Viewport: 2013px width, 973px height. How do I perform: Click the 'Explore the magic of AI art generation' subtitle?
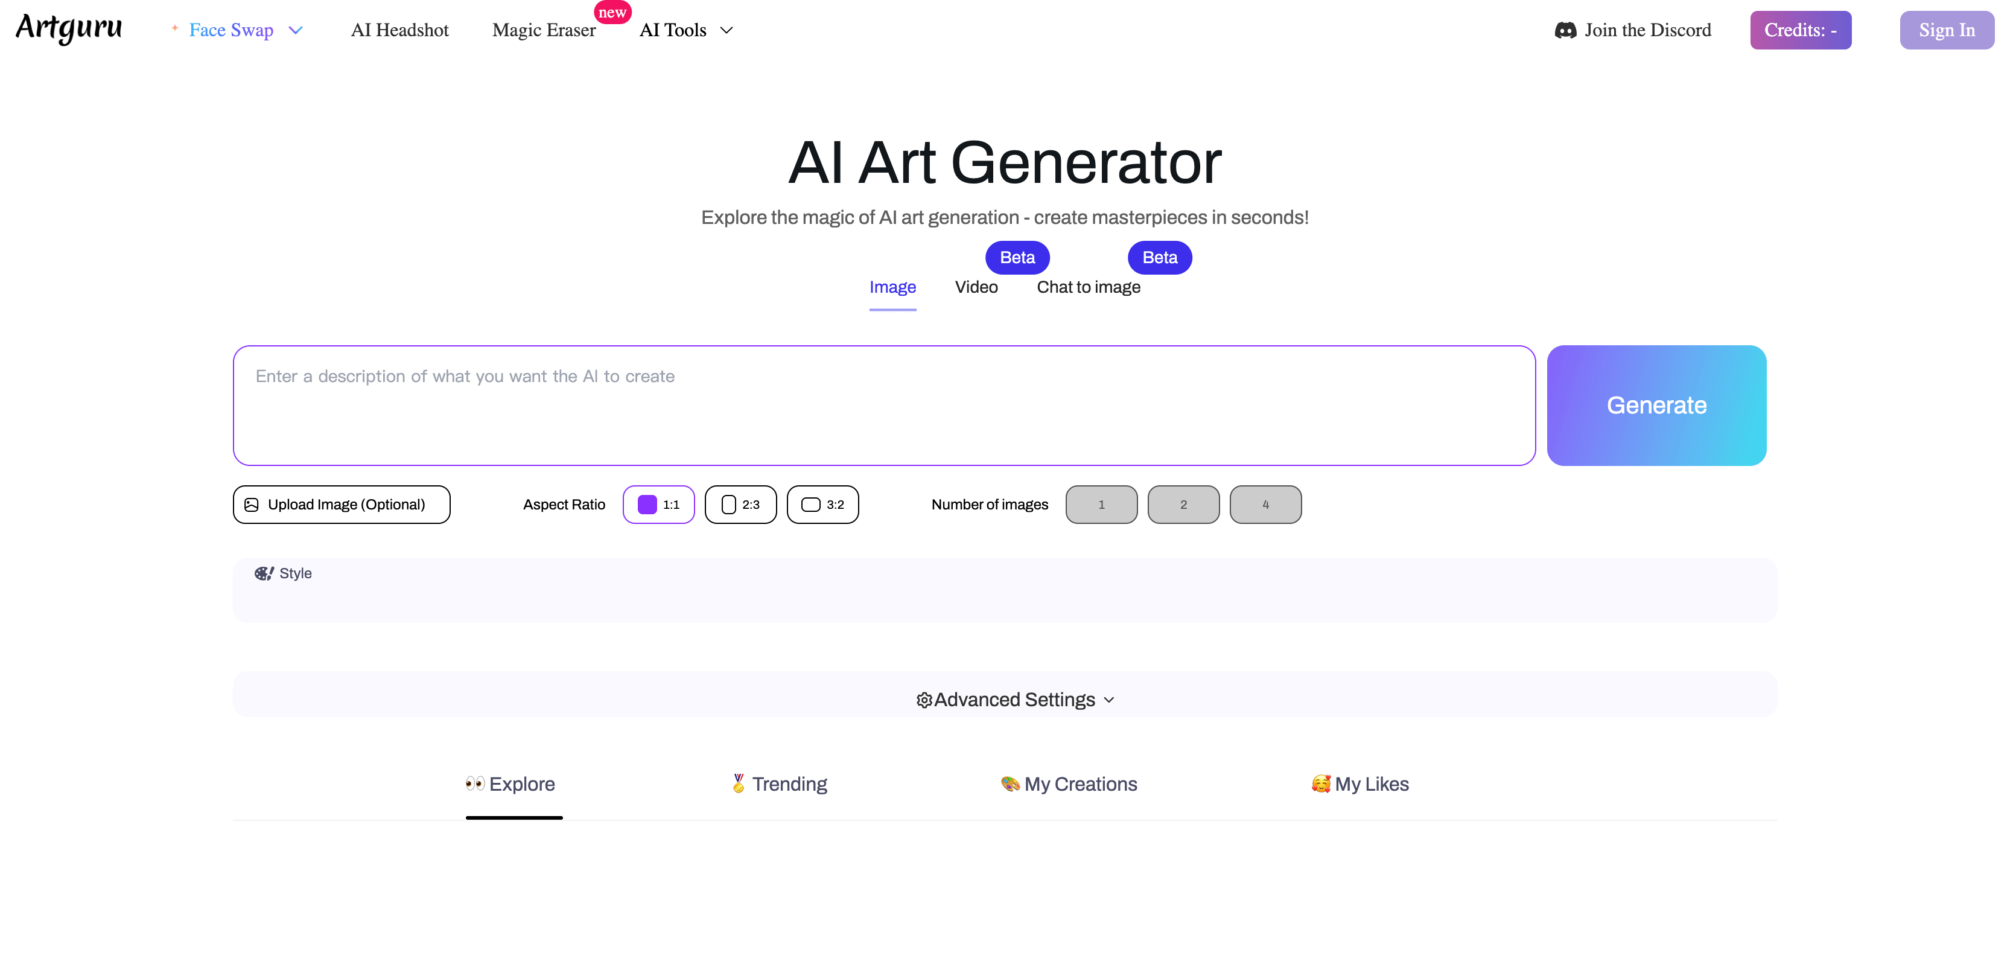[x=1005, y=217]
